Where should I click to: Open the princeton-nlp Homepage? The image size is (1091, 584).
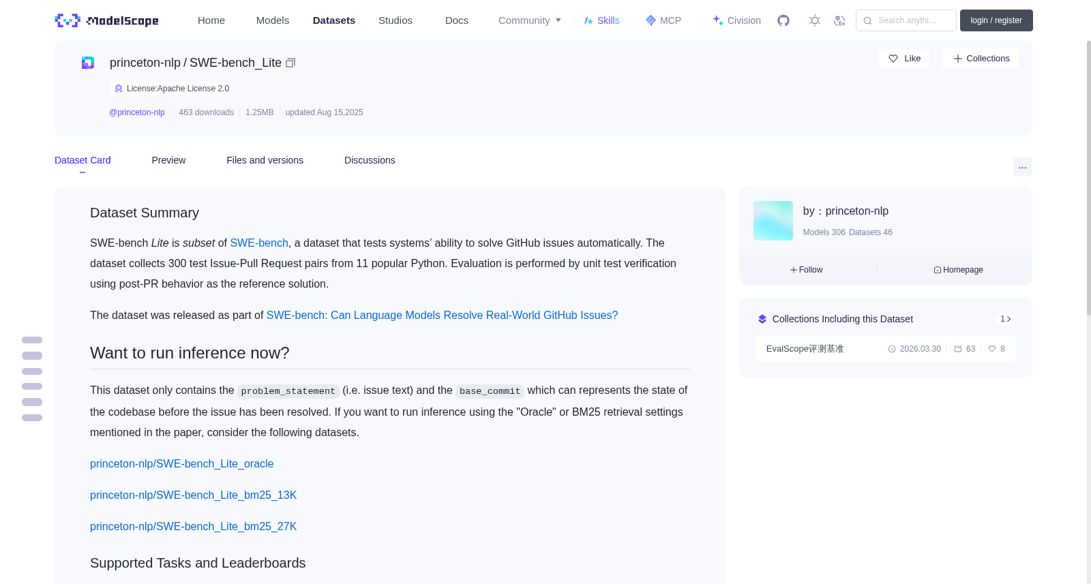(x=958, y=270)
